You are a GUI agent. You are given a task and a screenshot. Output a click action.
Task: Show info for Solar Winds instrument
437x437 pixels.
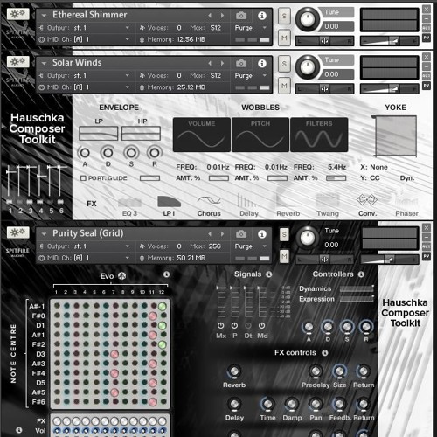tap(262, 63)
